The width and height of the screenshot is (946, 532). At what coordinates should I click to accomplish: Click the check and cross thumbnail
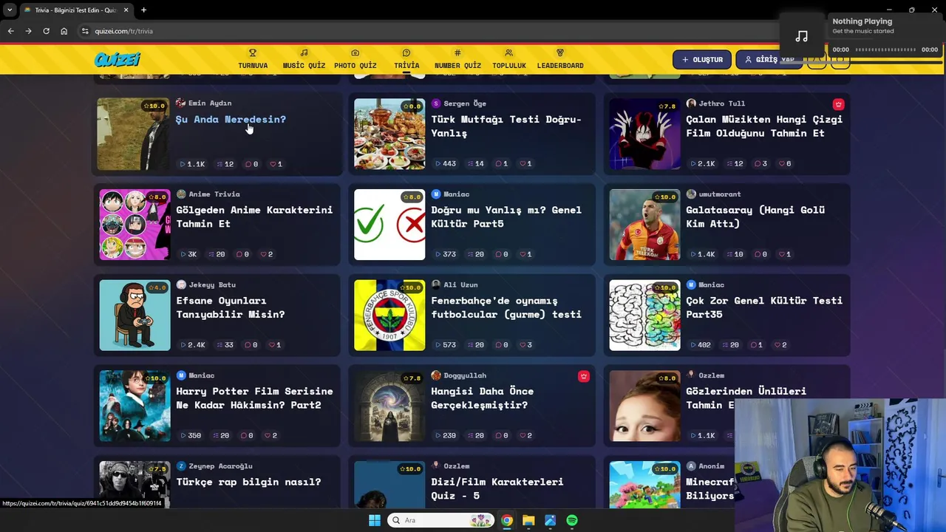coord(389,225)
